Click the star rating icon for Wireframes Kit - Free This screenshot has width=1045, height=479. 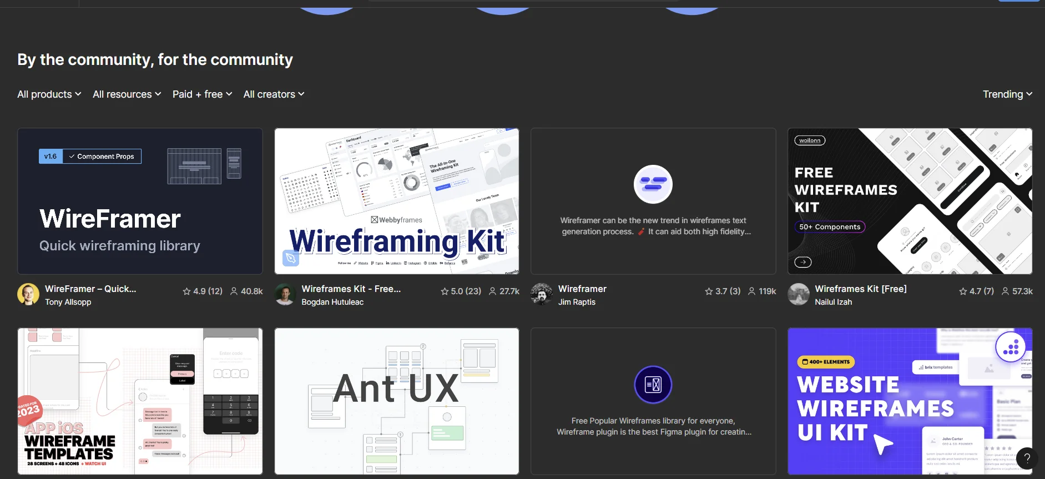[445, 291]
